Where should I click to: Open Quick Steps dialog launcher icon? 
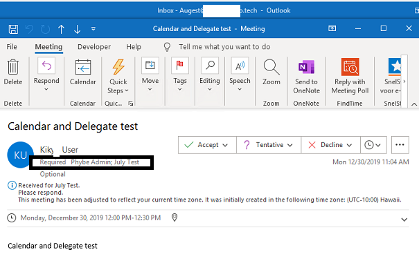[131, 104]
